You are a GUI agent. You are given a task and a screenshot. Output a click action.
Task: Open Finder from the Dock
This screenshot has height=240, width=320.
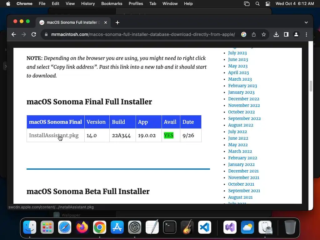pos(30,227)
